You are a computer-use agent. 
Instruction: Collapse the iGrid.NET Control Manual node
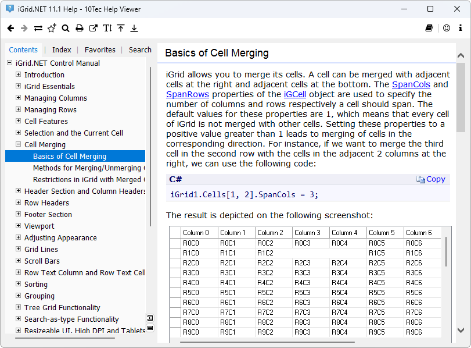pos(10,63)
